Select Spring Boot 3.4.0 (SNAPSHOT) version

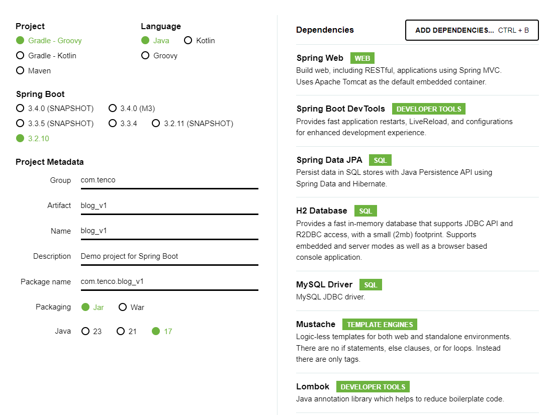point(55,109)
